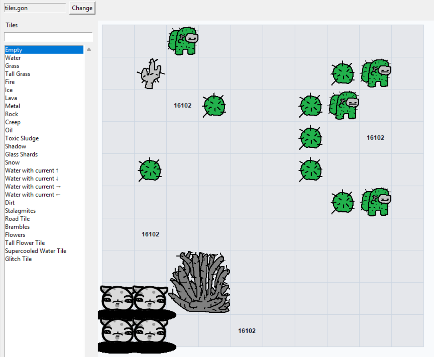The height and width of the screenshot is (357, 434).
Task: Select the Empty tile in the list
Action: [x=44, y=50]
